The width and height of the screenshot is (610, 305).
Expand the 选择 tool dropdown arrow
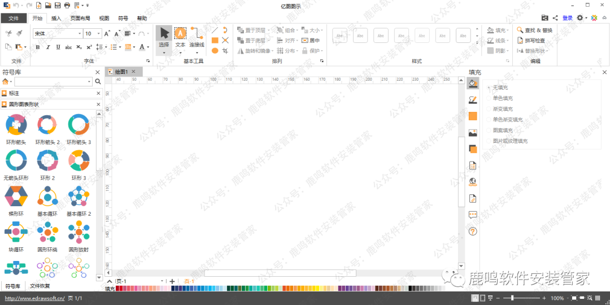click(164, 53)
